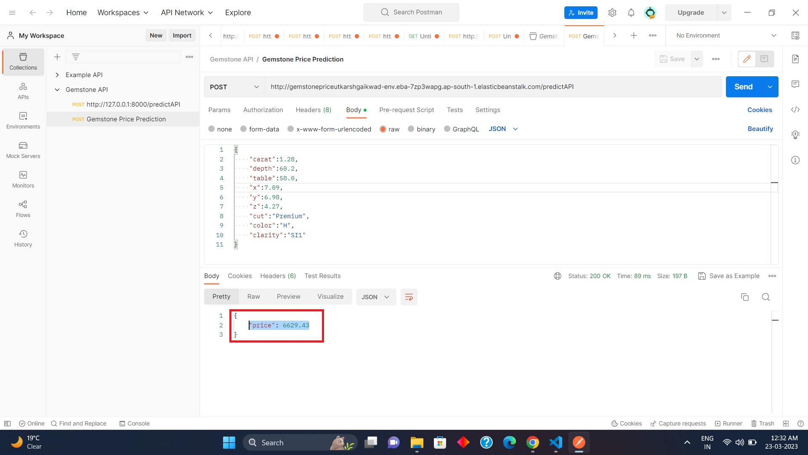Click the code snippet icon
808x455 pixels.
click(795, 110)
